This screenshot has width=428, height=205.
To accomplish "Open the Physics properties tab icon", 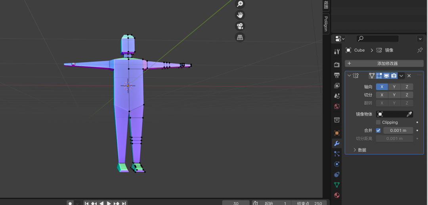I will coord(336,164).
